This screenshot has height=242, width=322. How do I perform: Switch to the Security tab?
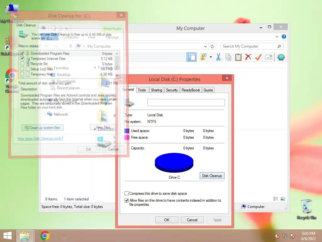(x=172, y=90)
